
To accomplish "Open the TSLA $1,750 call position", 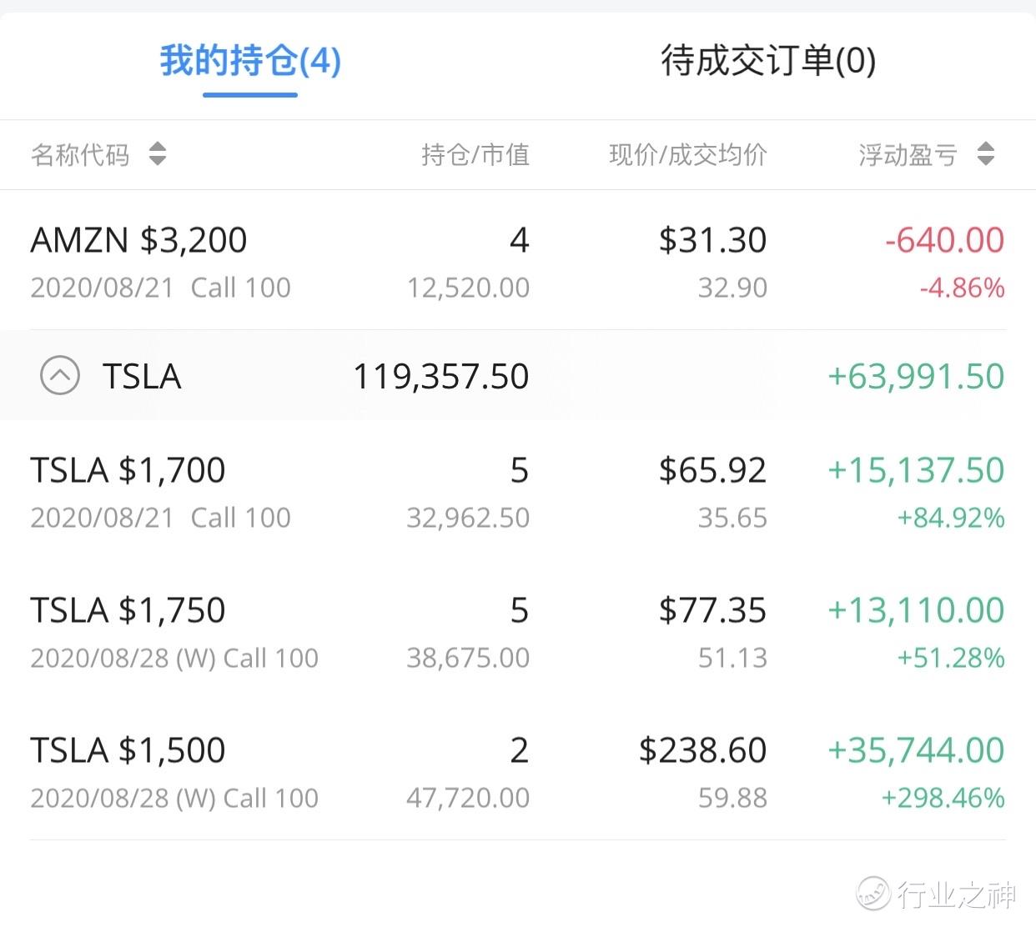I will pyautogui.click(x=128, y=611).
